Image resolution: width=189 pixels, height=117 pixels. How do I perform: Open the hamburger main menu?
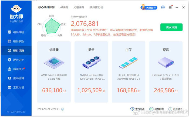tap(170, 7)
